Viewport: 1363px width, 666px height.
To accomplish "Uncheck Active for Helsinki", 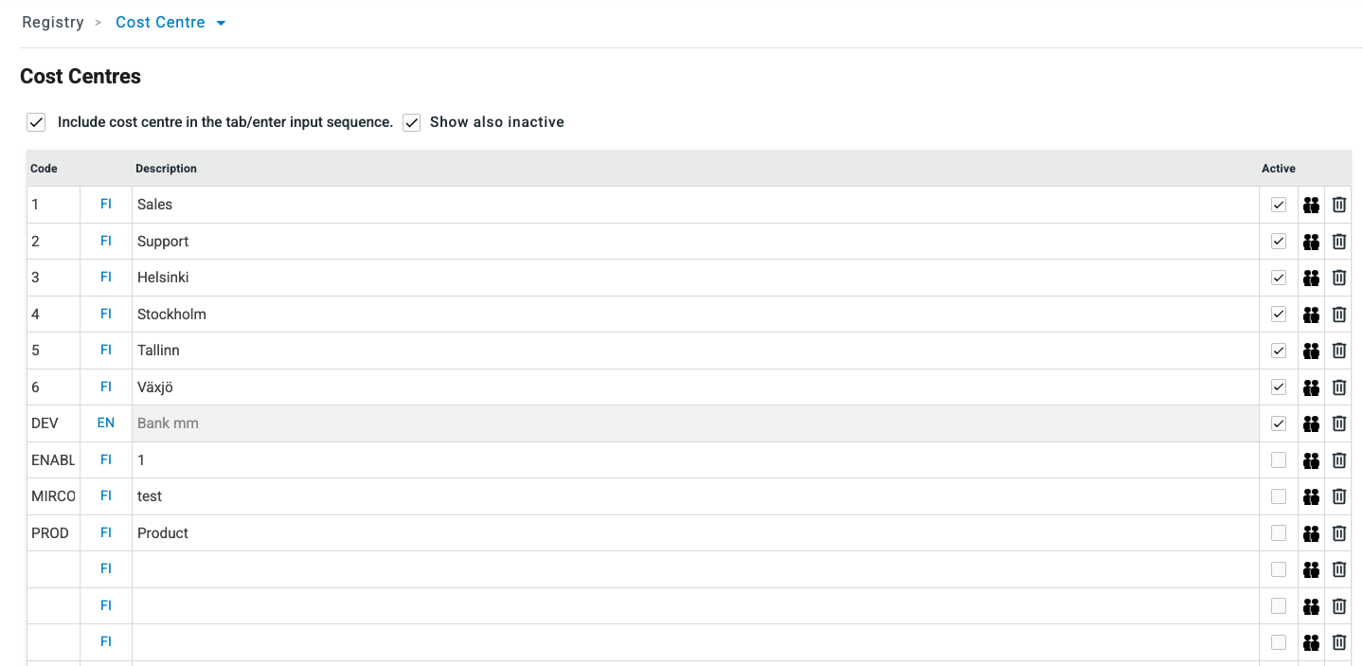I will [1279, 278].
